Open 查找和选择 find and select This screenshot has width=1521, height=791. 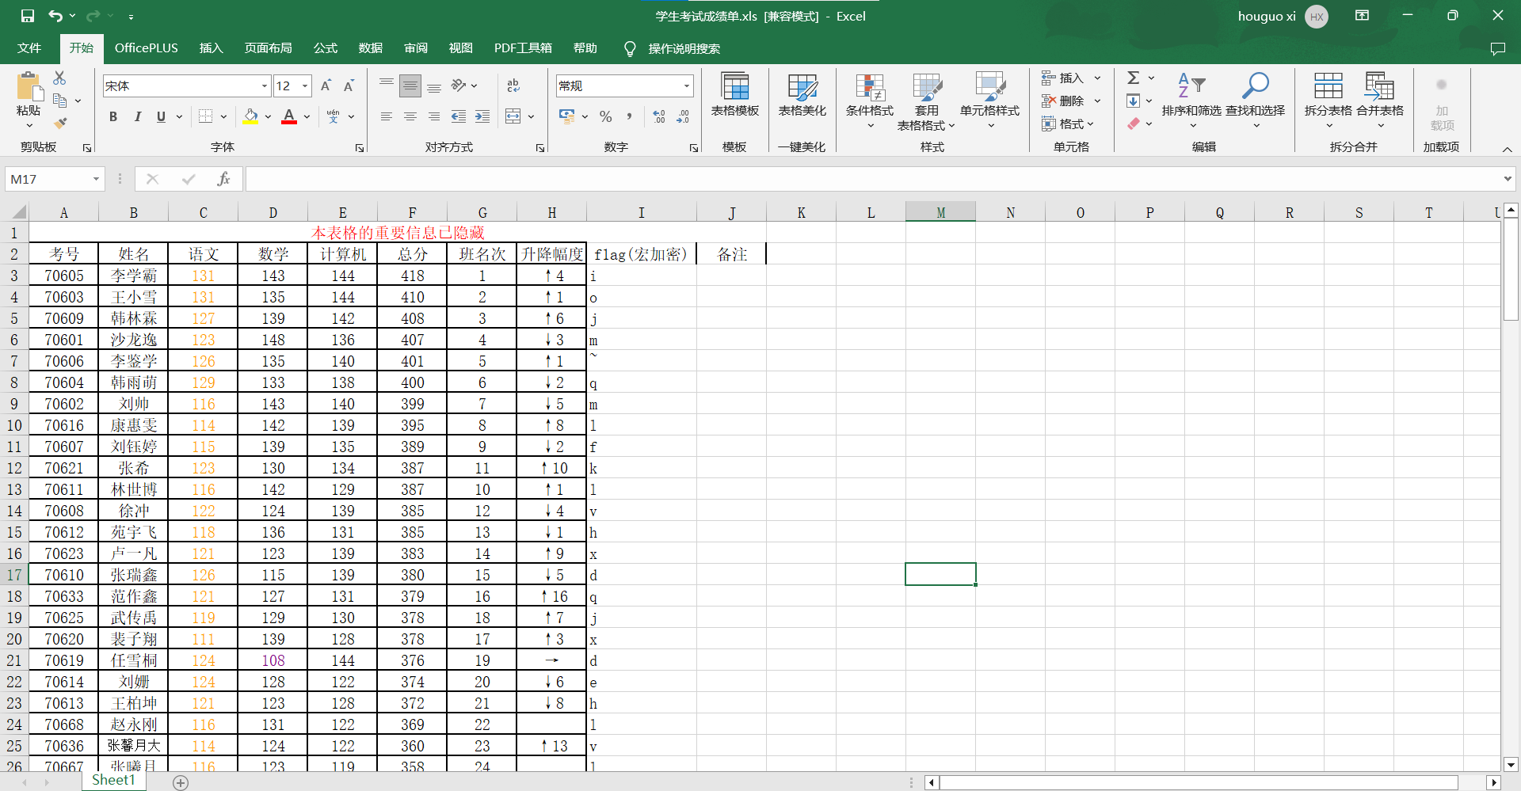[1256, 101]
